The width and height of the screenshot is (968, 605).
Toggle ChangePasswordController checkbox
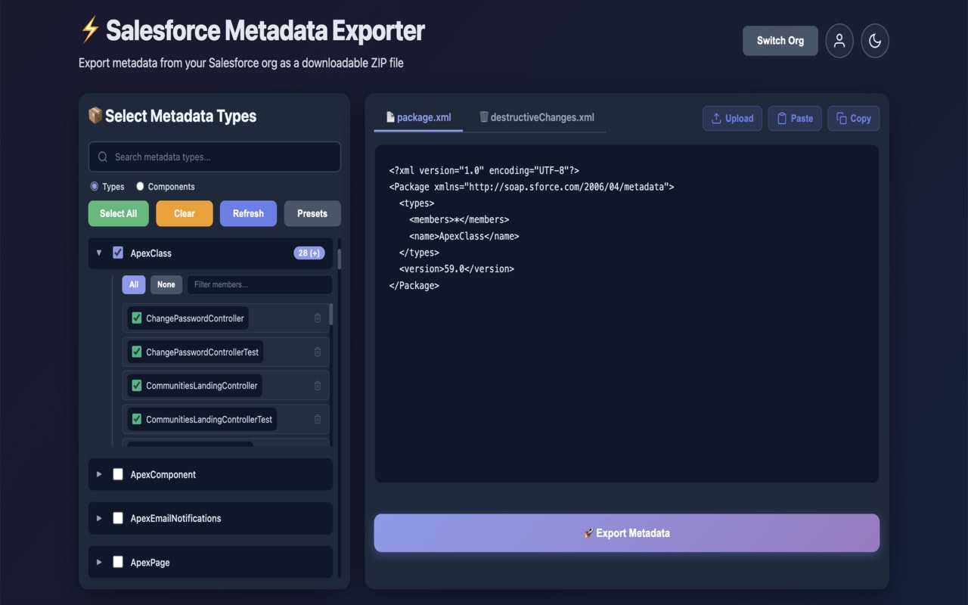(x=137, y=318)
